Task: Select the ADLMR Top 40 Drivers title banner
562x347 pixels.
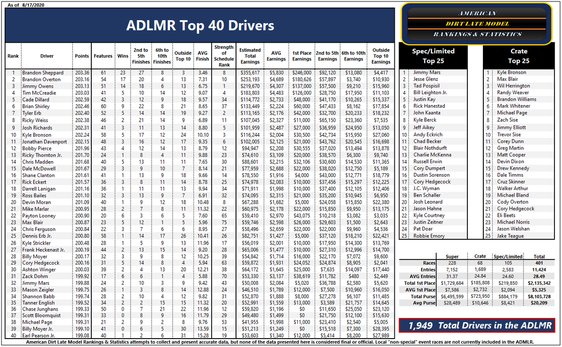Action: pyautogui.click(x=200, y=25)
